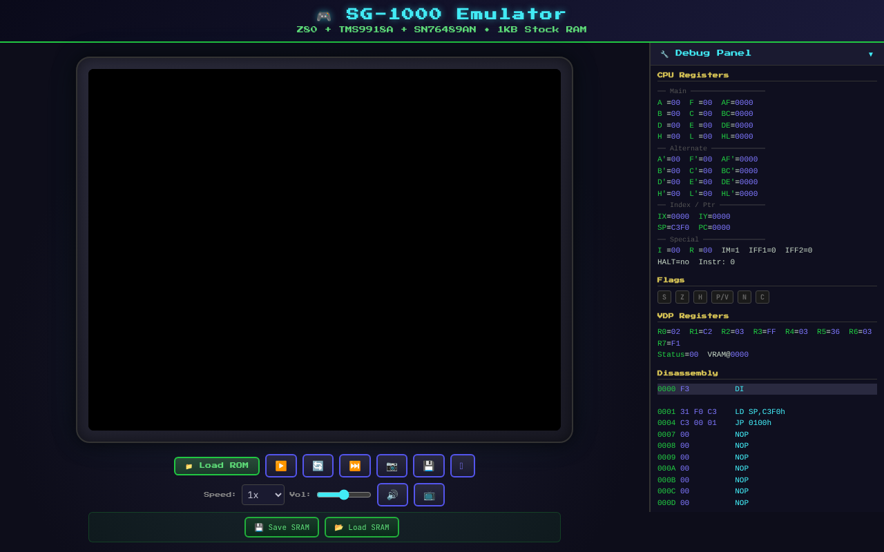The image size is (884, 552).
Task: Click the wrench icon in Debug Panel header
Action: click(x=664, y=54)
